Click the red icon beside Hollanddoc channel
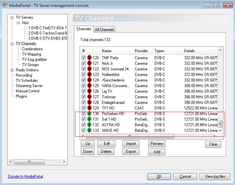The height and width of the screenshot is (185, 235). click(89, 75)
